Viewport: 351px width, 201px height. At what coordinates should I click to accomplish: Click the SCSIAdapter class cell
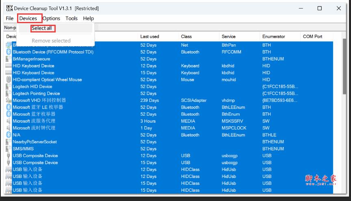pos(194,100)
